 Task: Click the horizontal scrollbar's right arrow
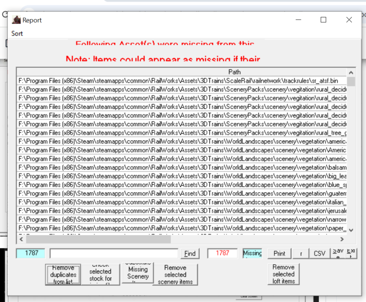click(342, 239)
